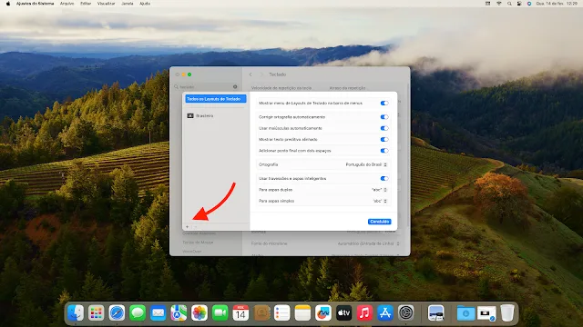
Task: Open Spotlight search in menu bar
Action: click(509, 4)
